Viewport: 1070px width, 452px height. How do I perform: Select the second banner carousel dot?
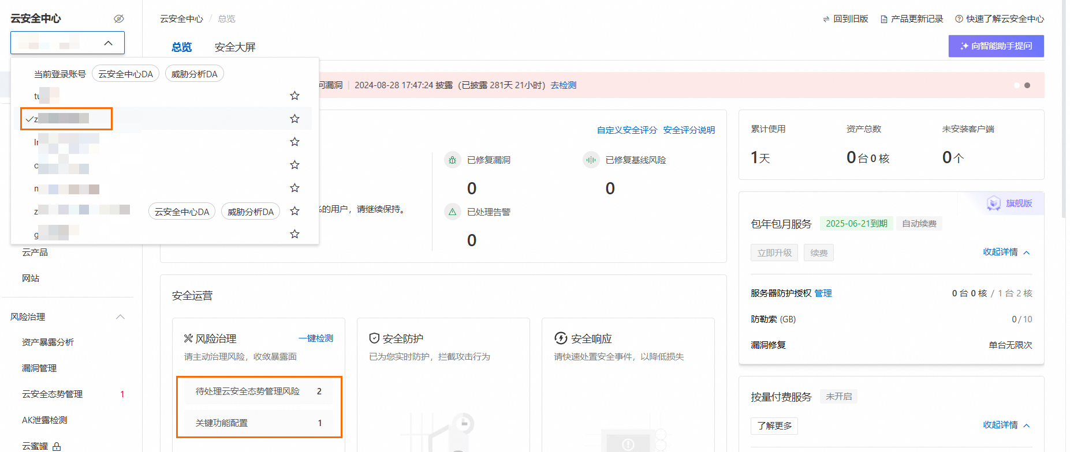tap(1027, 85)
